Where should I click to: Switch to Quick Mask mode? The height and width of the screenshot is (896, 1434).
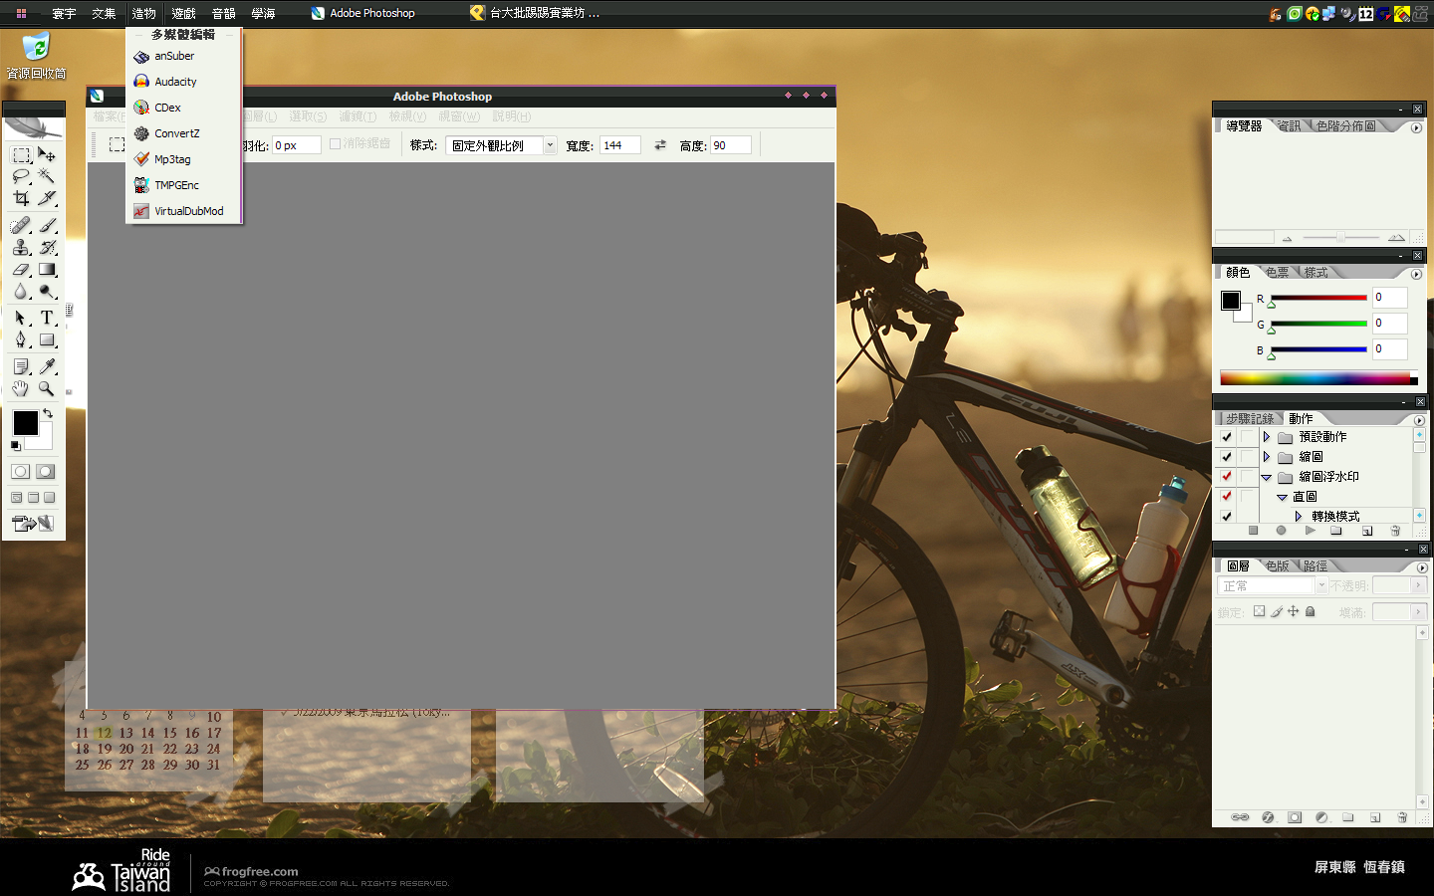pyautogui.click(x=46, y=471)
